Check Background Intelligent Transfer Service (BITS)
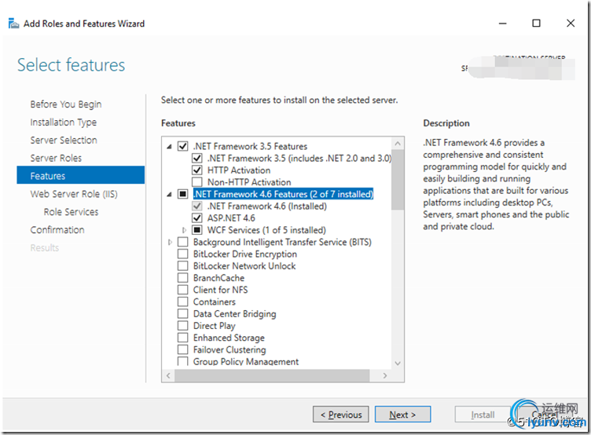Viewport: 591px width, 435px height. coord(183,242)
